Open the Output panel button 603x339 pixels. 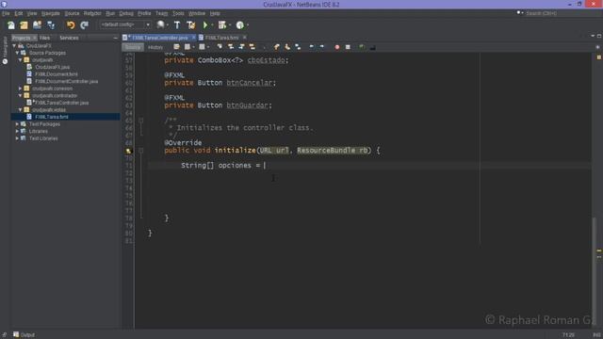point(24,335)
